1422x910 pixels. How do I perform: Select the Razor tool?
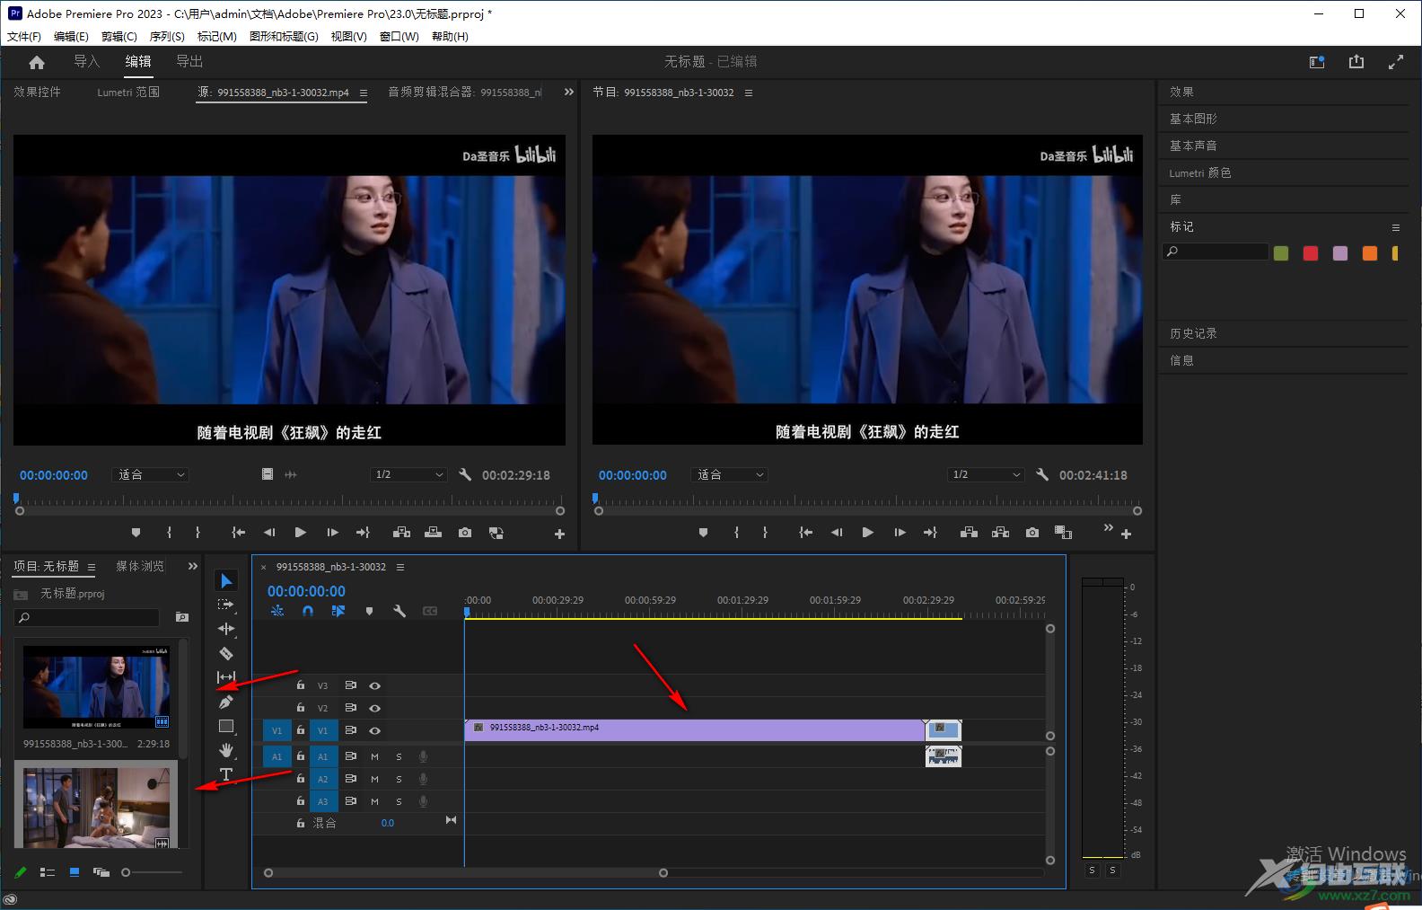click(226, 653)
